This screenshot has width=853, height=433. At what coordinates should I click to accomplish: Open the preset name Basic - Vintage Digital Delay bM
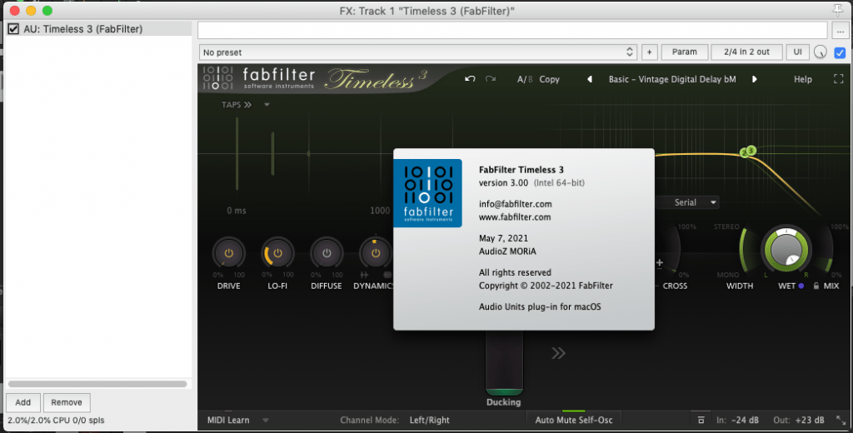pyautogui.click(x=672, y=79)
